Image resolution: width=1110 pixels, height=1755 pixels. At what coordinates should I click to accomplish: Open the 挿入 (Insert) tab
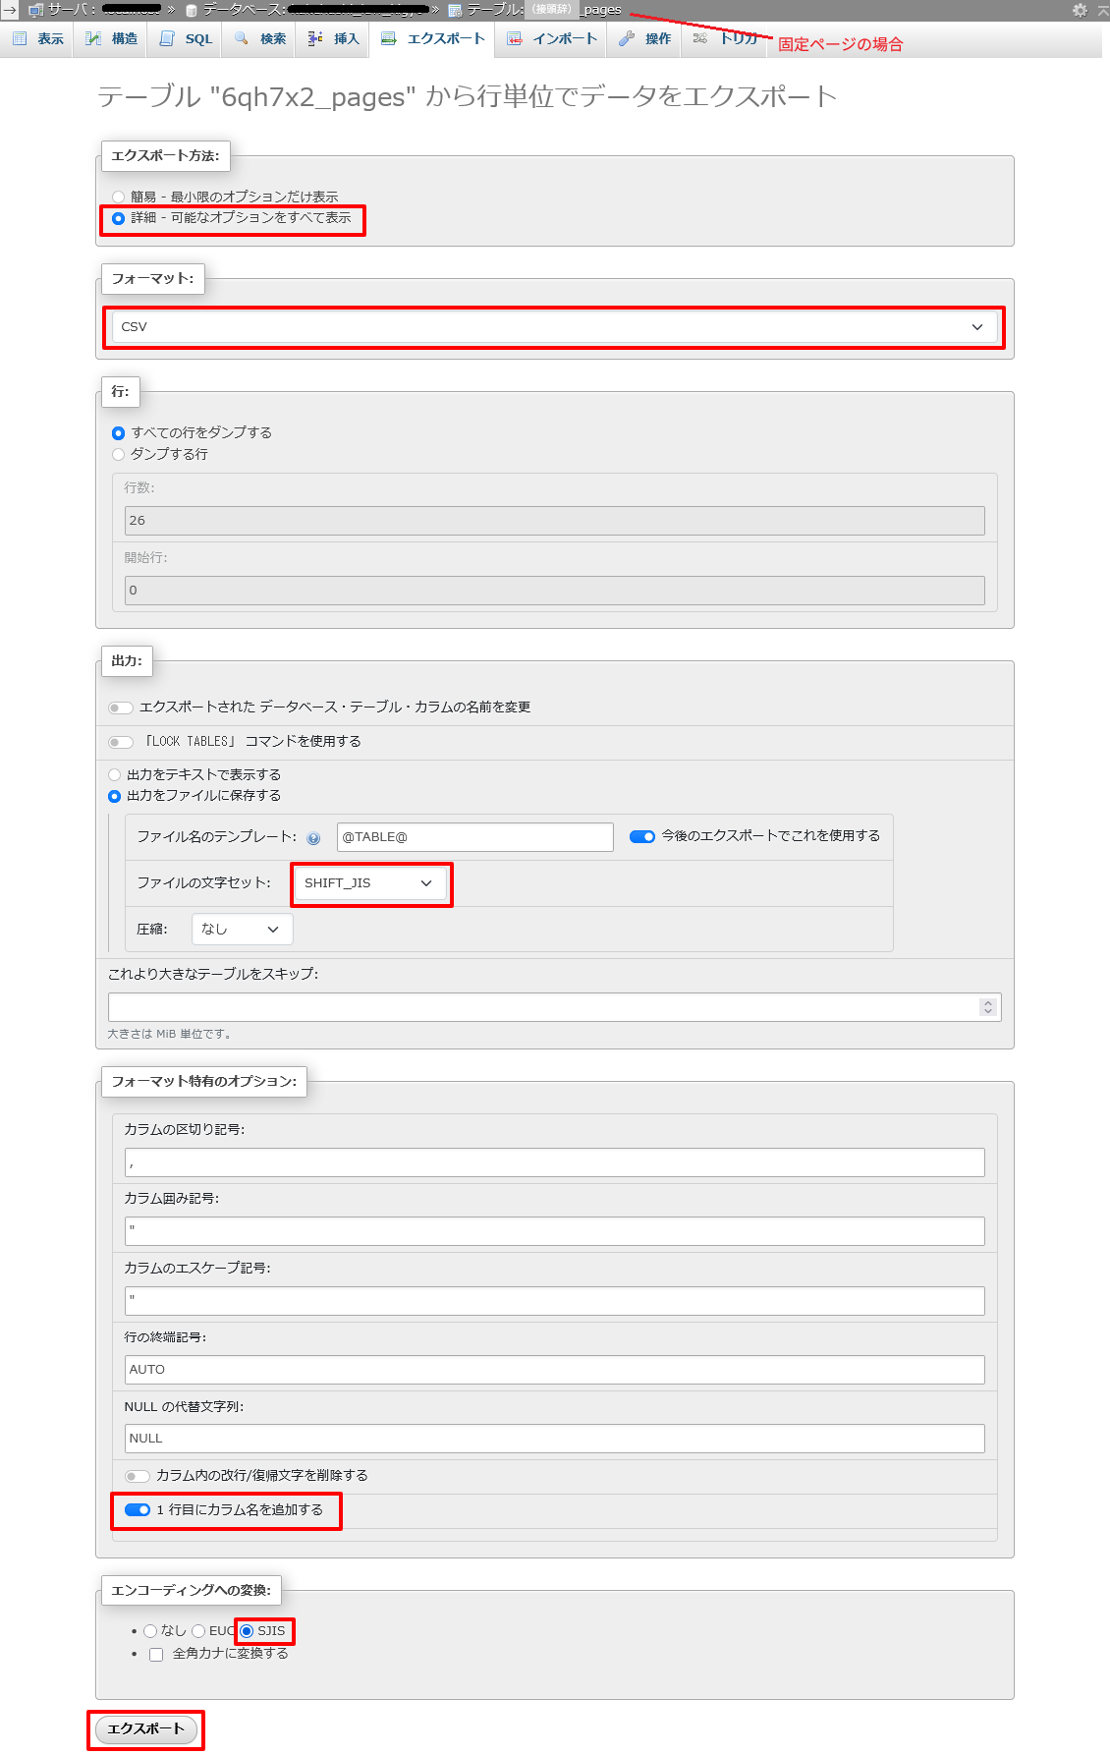point(333,39)
